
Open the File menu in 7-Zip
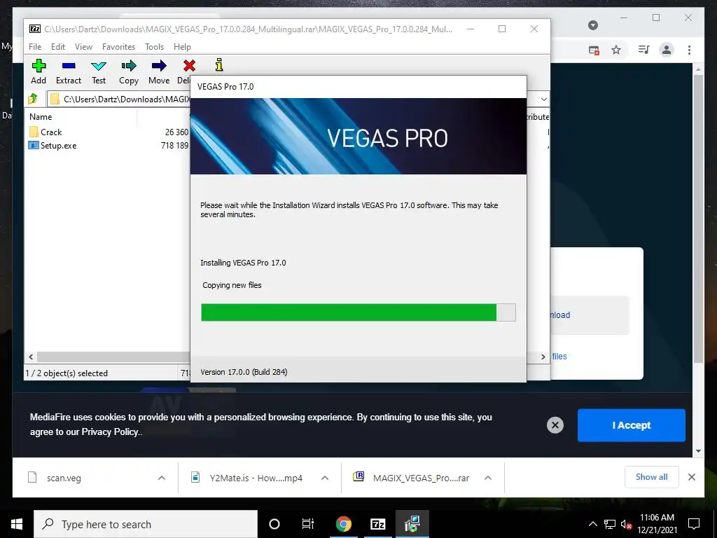click(x=35, y=47)
